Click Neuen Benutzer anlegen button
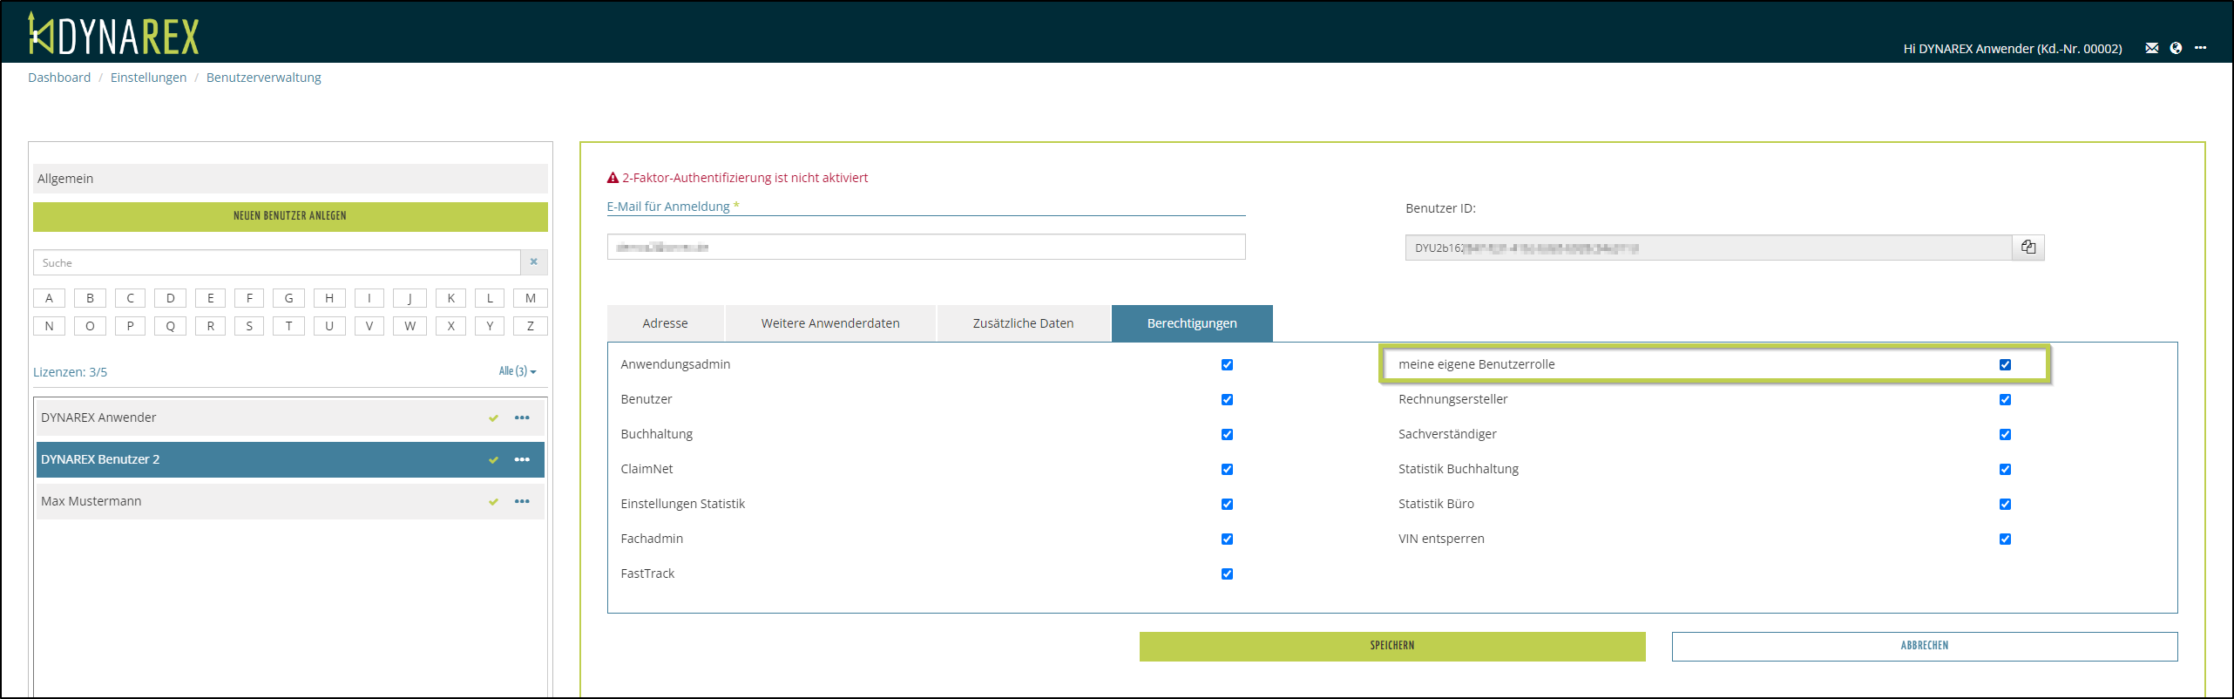The image size is (2234, 699). click(290, 216)
